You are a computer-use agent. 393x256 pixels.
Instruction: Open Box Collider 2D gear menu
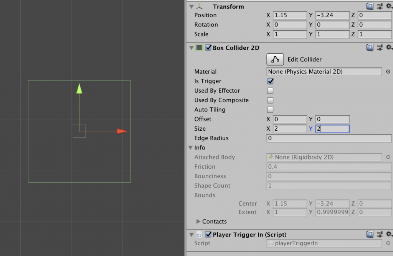coord(389,47)
